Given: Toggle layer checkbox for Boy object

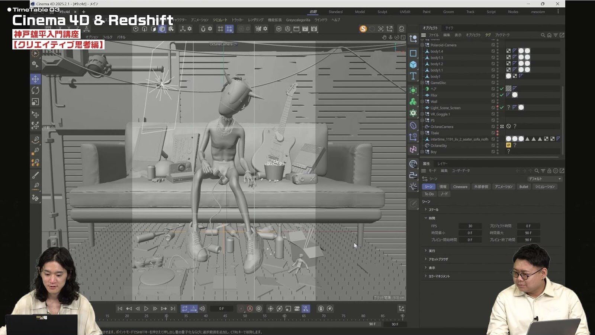Looking at the screenshot, I should pyautogui.click(x=493, y=152).
